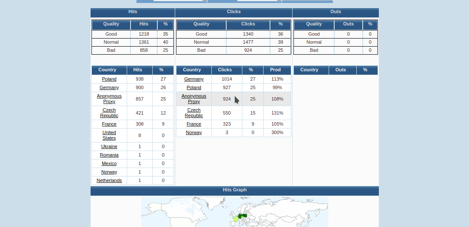Select the 1014 Germany clicks cell

[x=227, y=79]
